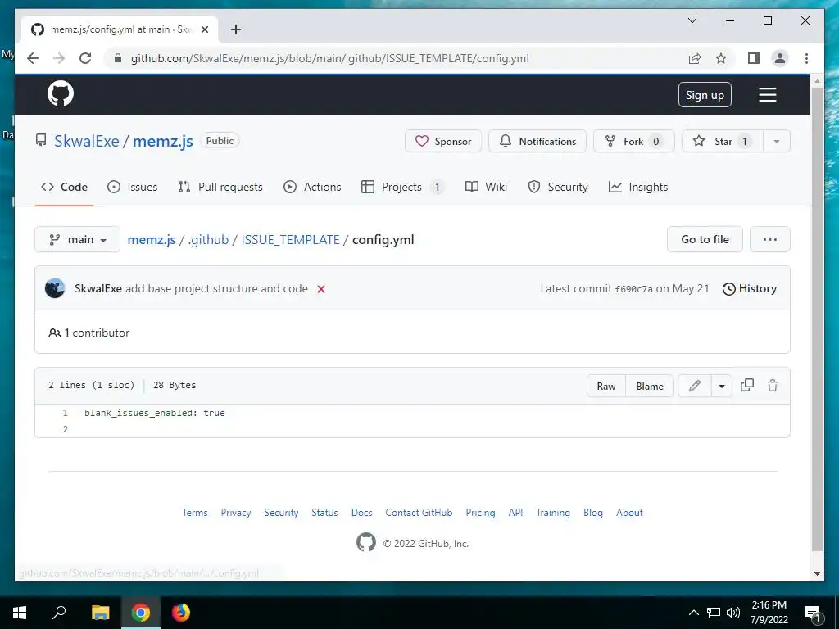This screenshot has width=839, height=629.
Task: Close the memz.js/config.yml tab
Action: click(x=204, y=29)
